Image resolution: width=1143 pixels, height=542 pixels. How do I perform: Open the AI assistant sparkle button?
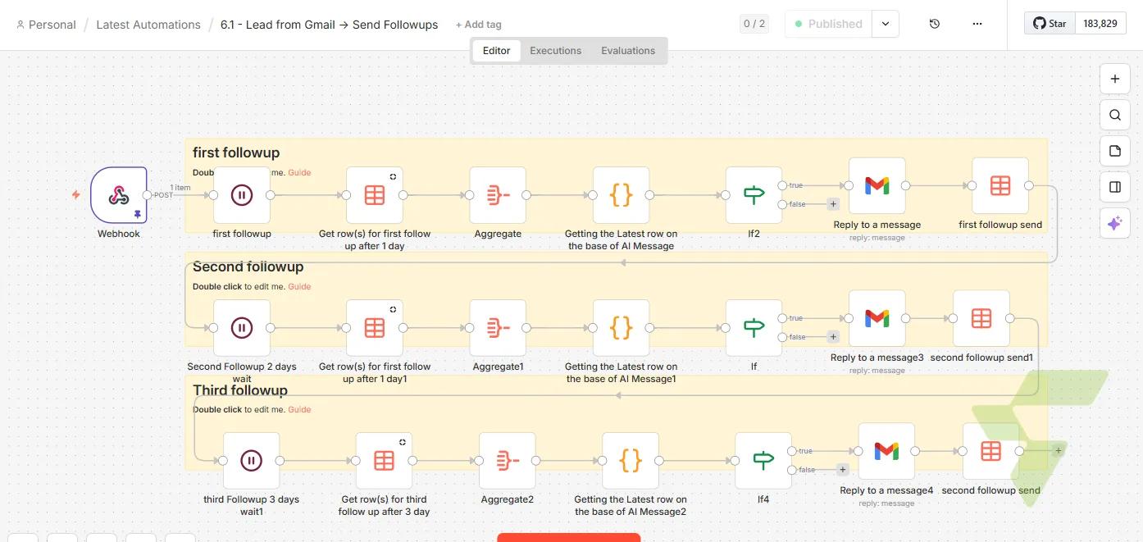coord(1115,223)
